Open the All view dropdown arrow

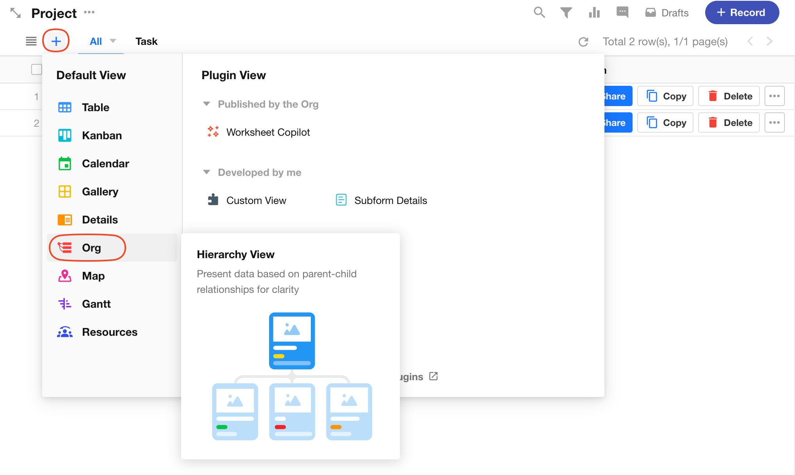(113, 41)
